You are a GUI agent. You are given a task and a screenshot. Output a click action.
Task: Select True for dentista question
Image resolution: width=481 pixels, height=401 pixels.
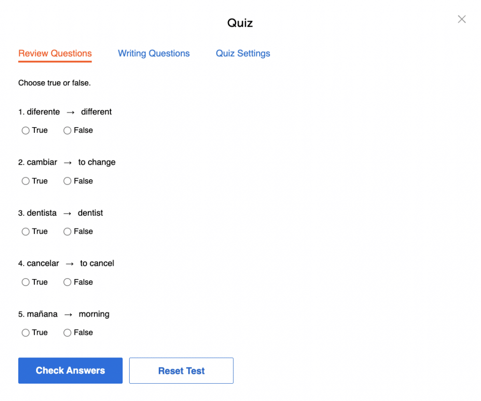(26, 232)
